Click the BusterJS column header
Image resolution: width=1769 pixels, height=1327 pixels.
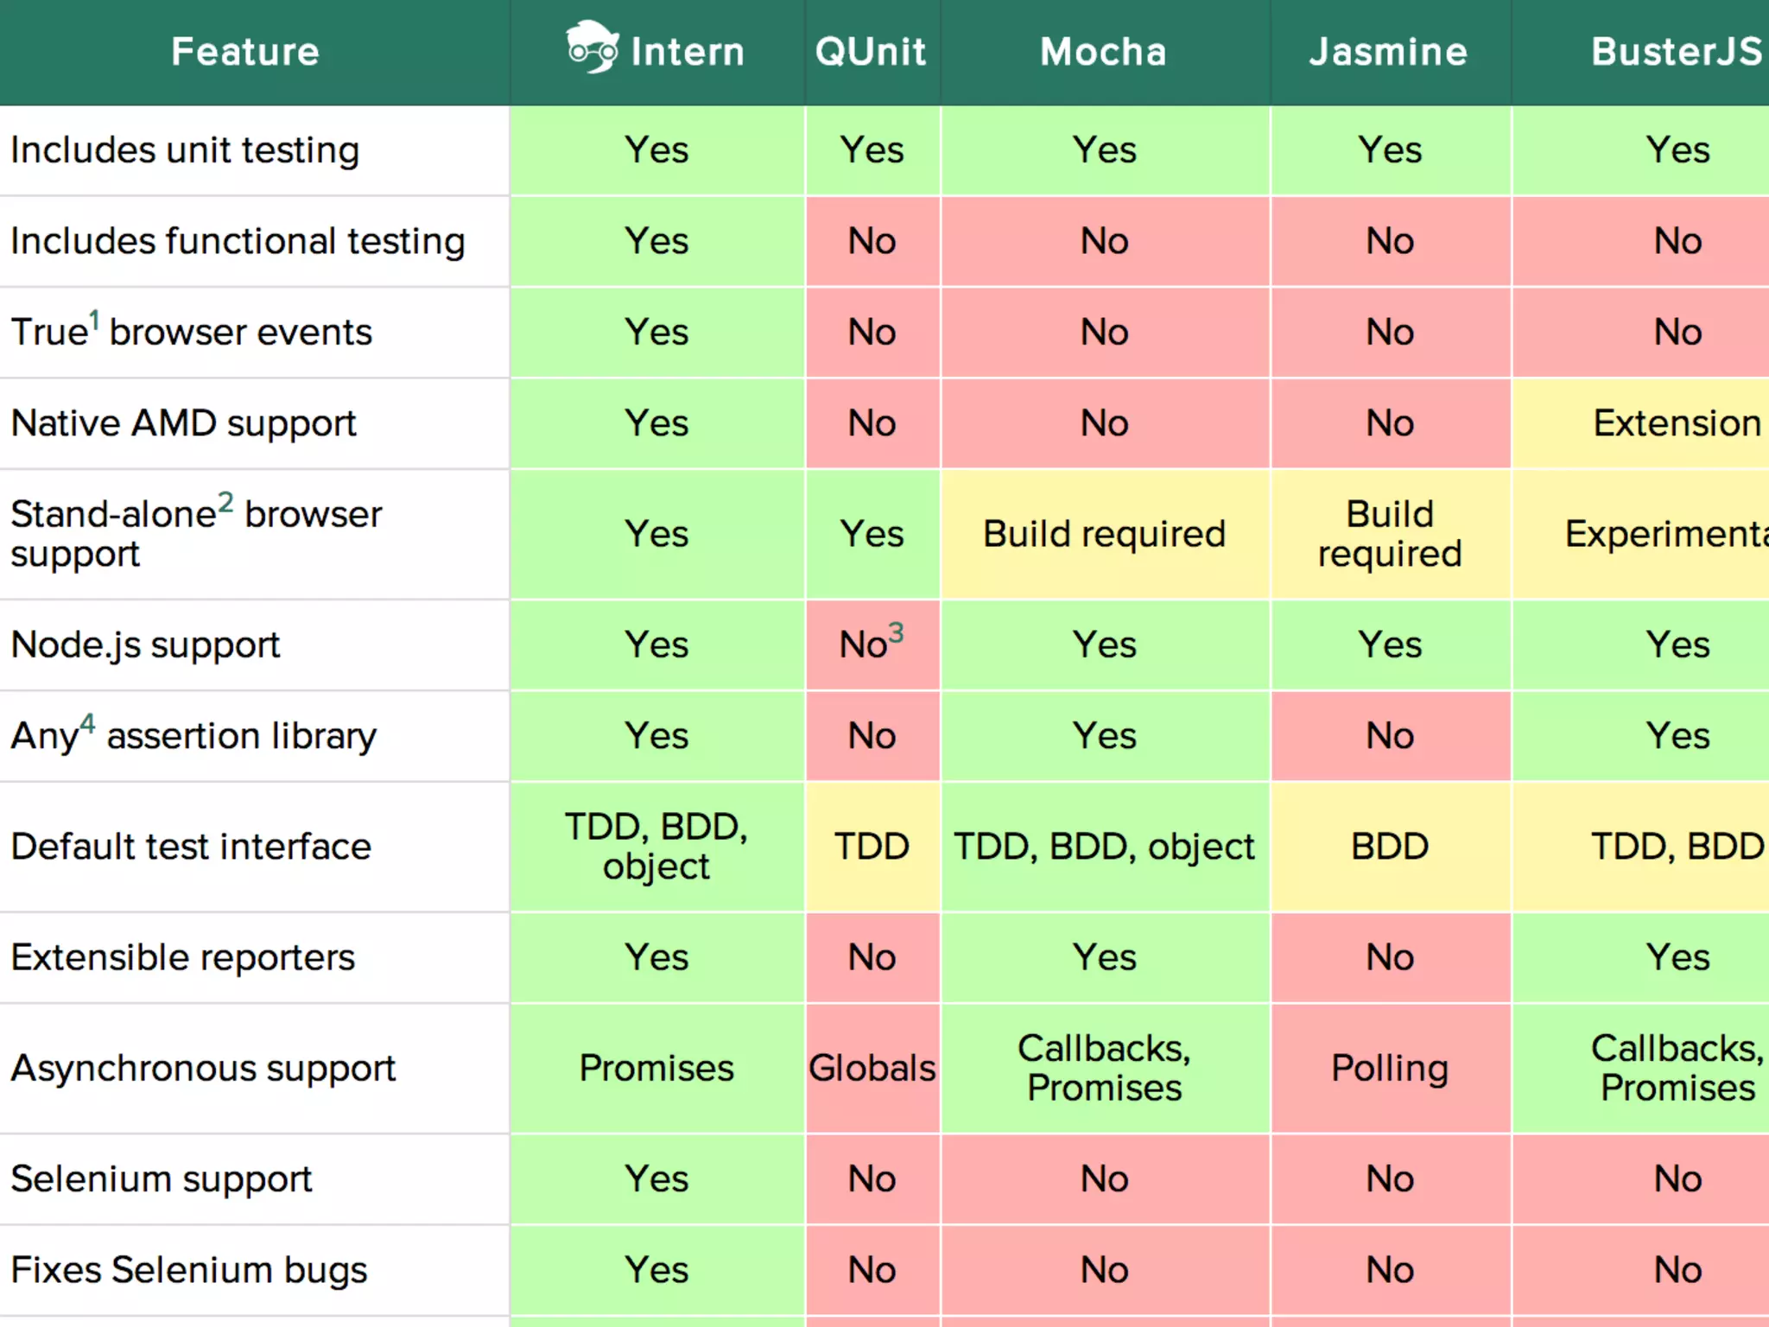pyautogui.click(x=1676, y=52)
